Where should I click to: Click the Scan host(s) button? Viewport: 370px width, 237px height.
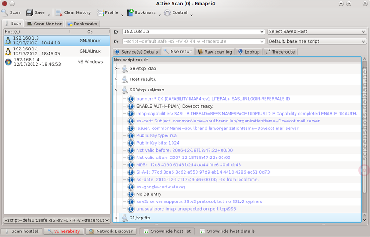22,231
